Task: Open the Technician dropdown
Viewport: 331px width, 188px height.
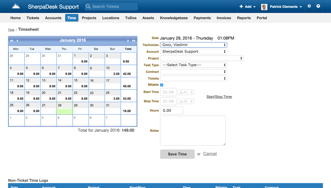Action: [x=193, y=45]
